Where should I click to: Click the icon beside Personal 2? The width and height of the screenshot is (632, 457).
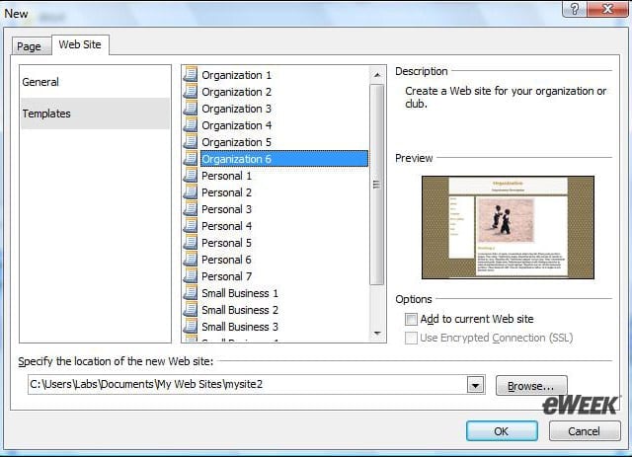click(191, 192)
